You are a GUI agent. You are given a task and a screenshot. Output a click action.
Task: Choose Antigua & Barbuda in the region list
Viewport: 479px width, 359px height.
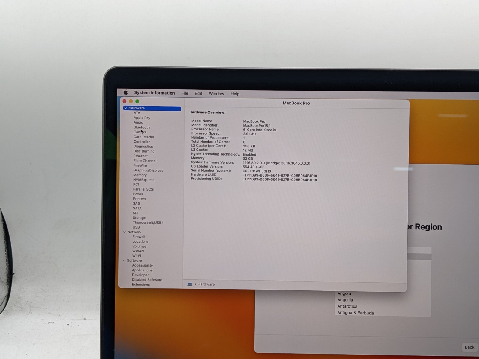(x=356, y=313)
